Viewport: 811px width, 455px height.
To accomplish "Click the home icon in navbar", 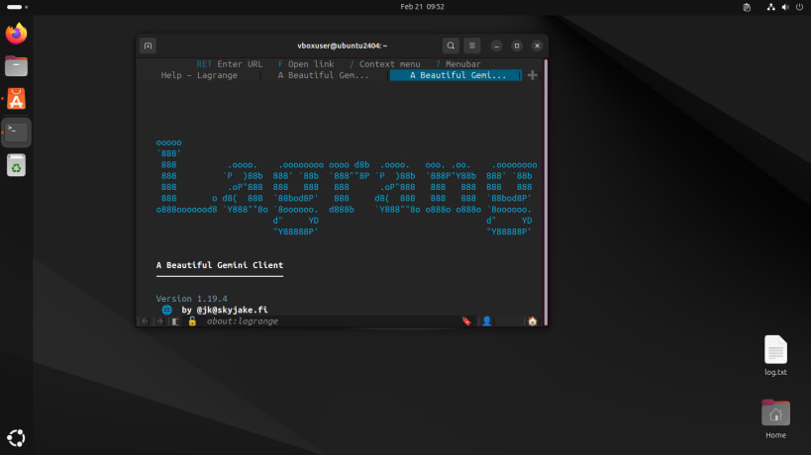I will [x=532, y=321].
